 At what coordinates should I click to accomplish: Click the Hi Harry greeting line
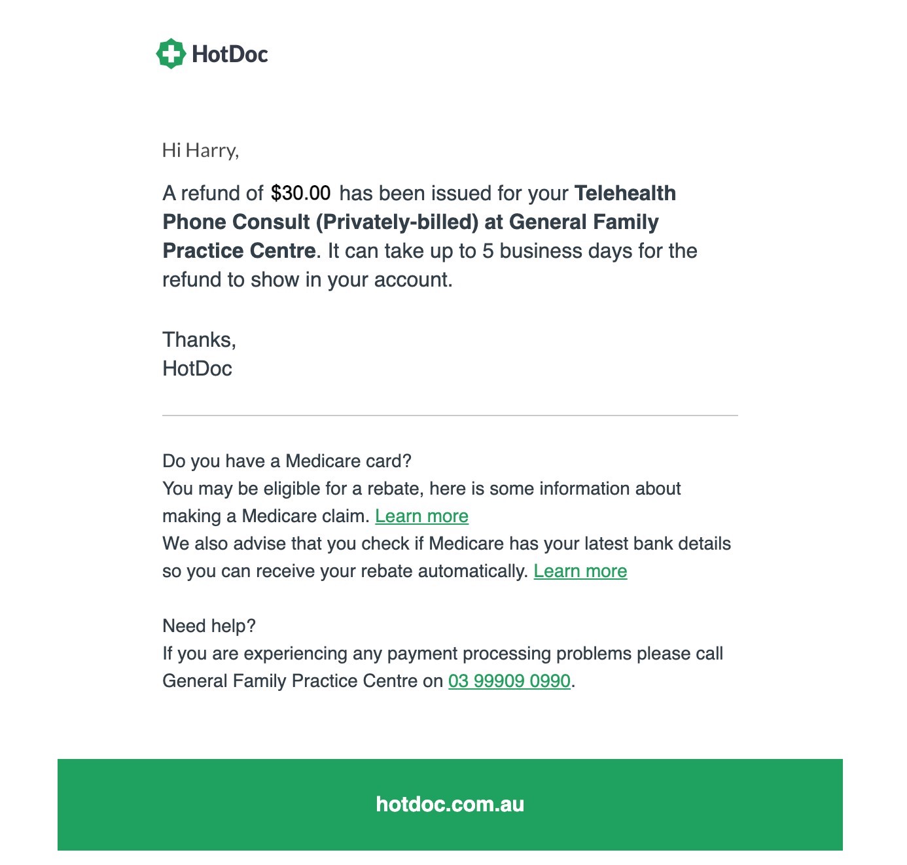coord(201,150)
